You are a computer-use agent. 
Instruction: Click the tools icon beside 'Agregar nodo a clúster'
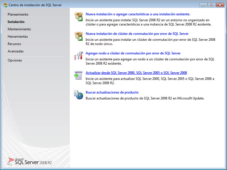pyautogui.click(x=79, y=56)
